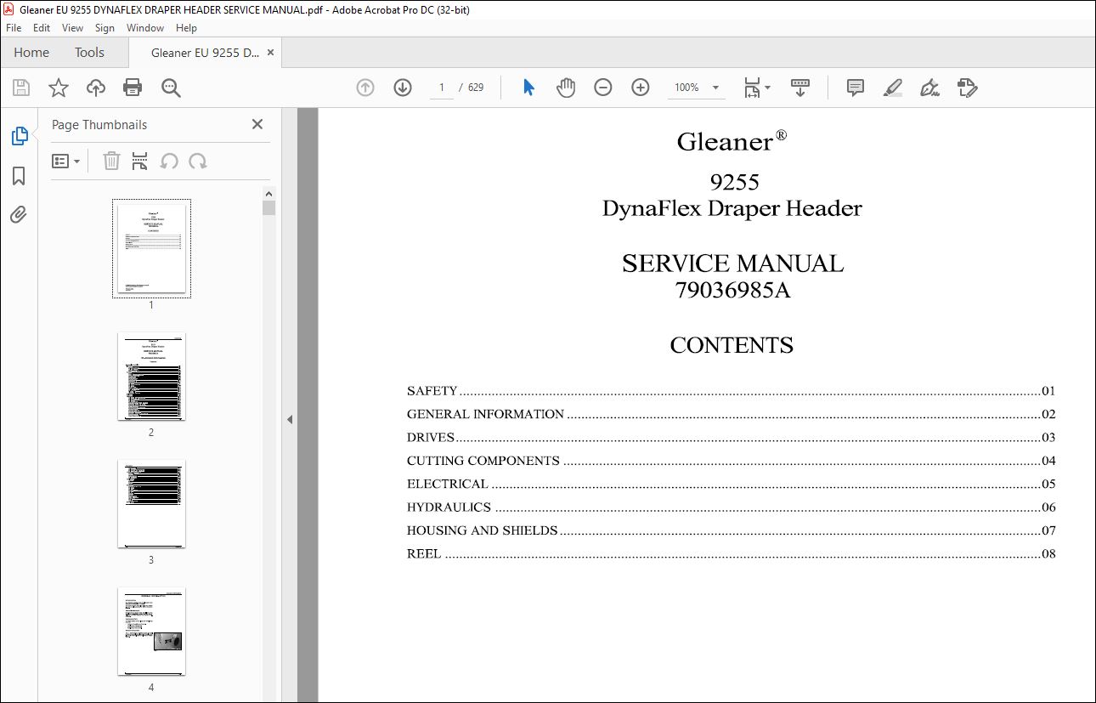Click scrollbar up arrow in thumbnails
1096x703 pixels.
pyautogui.click(x=269, y=193)
